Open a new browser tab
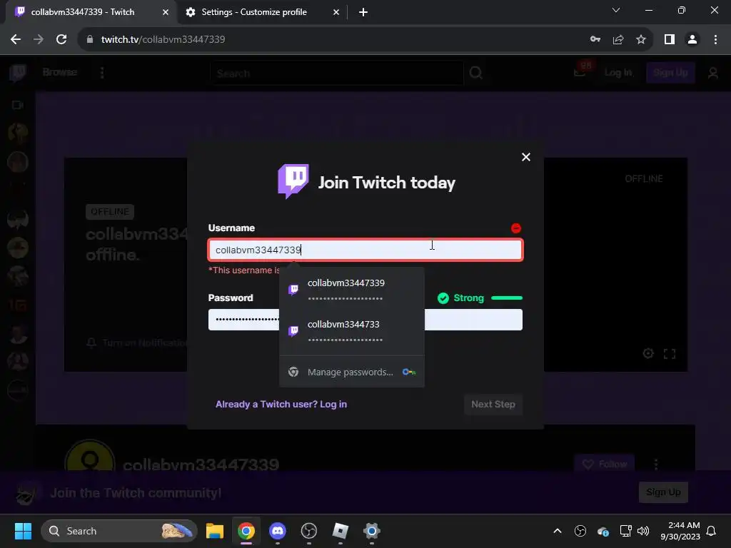Image resolution: width=731 pixels, height=548 pixels. coord(363,12)
